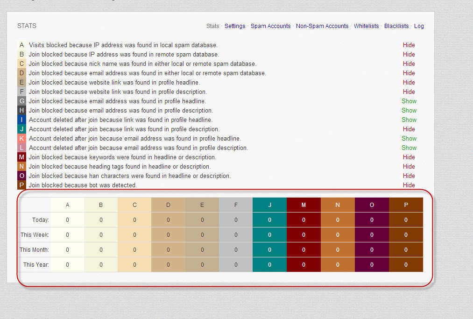This screenshot has width=473, height=319.
Task: Show stat I link in profile headline
Action: click(x=409, y=120)
